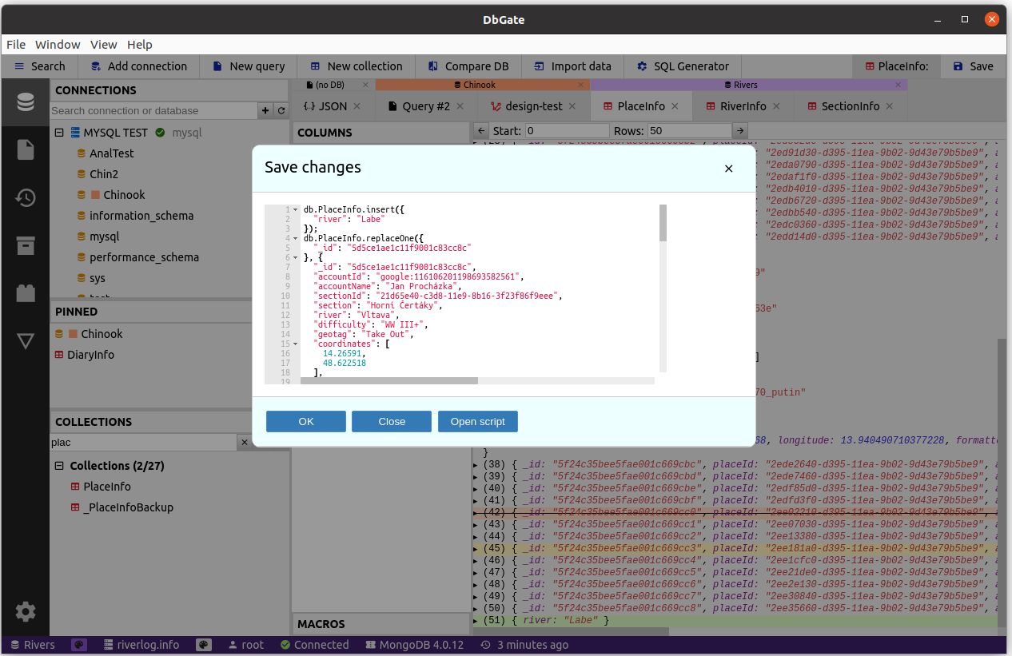Switch to the Query #2 tab
The width and height of the screenshot is (1012, 656).
pos(426,106)
